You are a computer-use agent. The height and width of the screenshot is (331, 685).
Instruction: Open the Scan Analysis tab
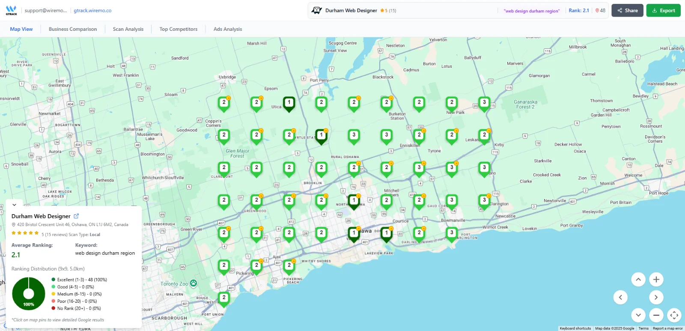[x=128, y=29]
